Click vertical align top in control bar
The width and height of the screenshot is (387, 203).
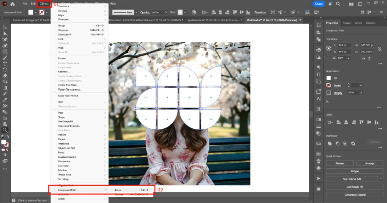235,12
